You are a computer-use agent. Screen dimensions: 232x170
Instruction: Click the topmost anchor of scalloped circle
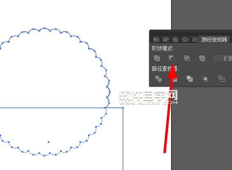(45, 28)
